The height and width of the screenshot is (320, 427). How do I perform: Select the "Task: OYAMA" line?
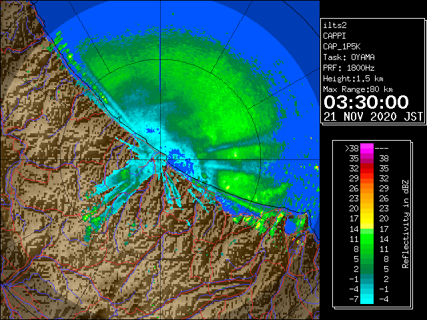[349, 57]
